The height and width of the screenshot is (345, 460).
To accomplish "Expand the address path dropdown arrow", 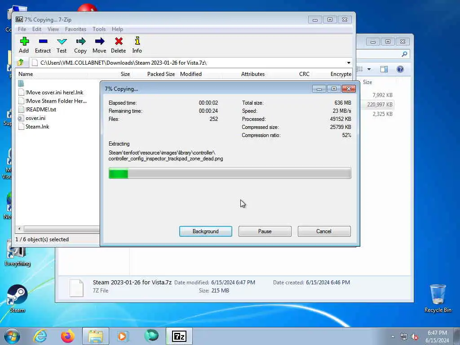I will [x=349, y=63].
